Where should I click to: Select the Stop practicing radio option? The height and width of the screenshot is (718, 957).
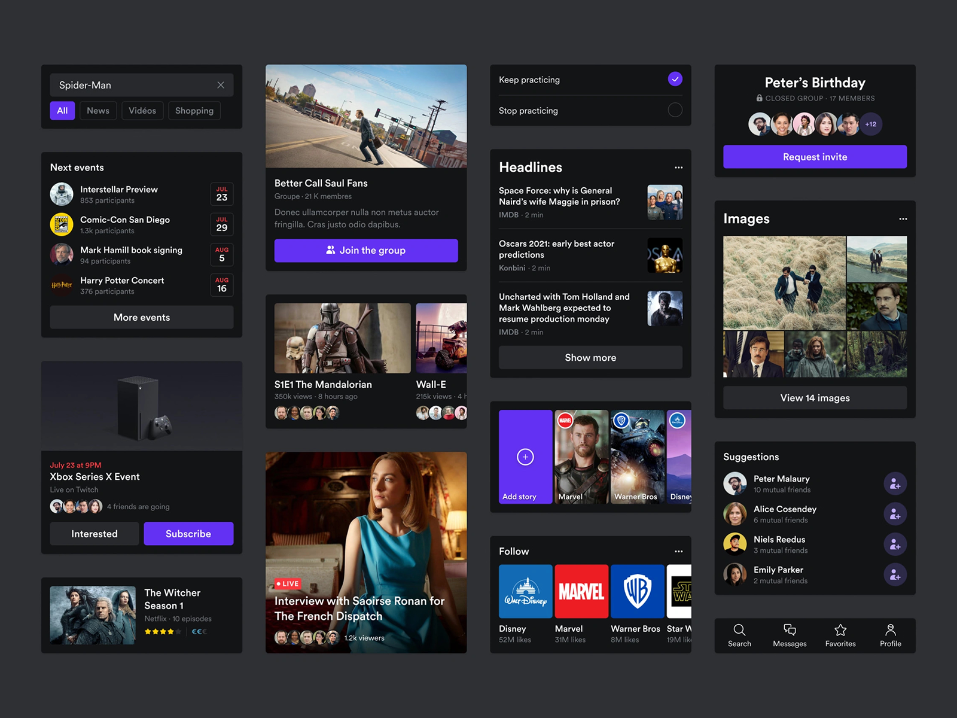click(x=675, y=110)
